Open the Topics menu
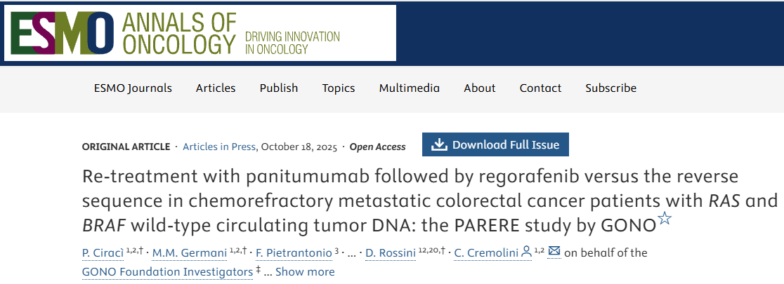 tap(339, 88)
